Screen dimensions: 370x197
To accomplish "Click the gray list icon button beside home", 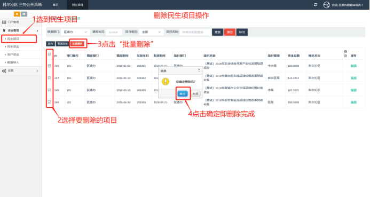I will click(24, 14).
